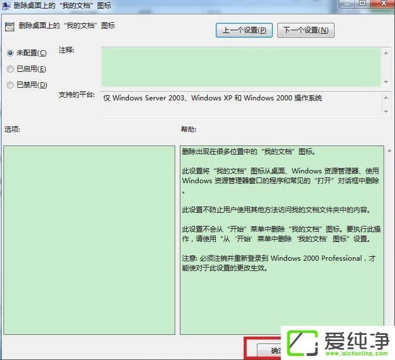
Task: Click down arrow of the 注释 scrollbar
Action: pos(386,82)
